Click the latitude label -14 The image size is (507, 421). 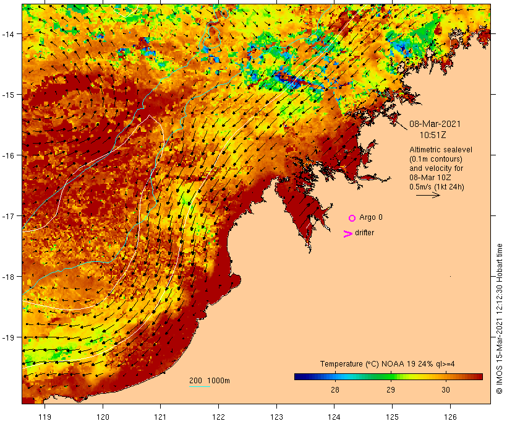[x=8, y=33]
